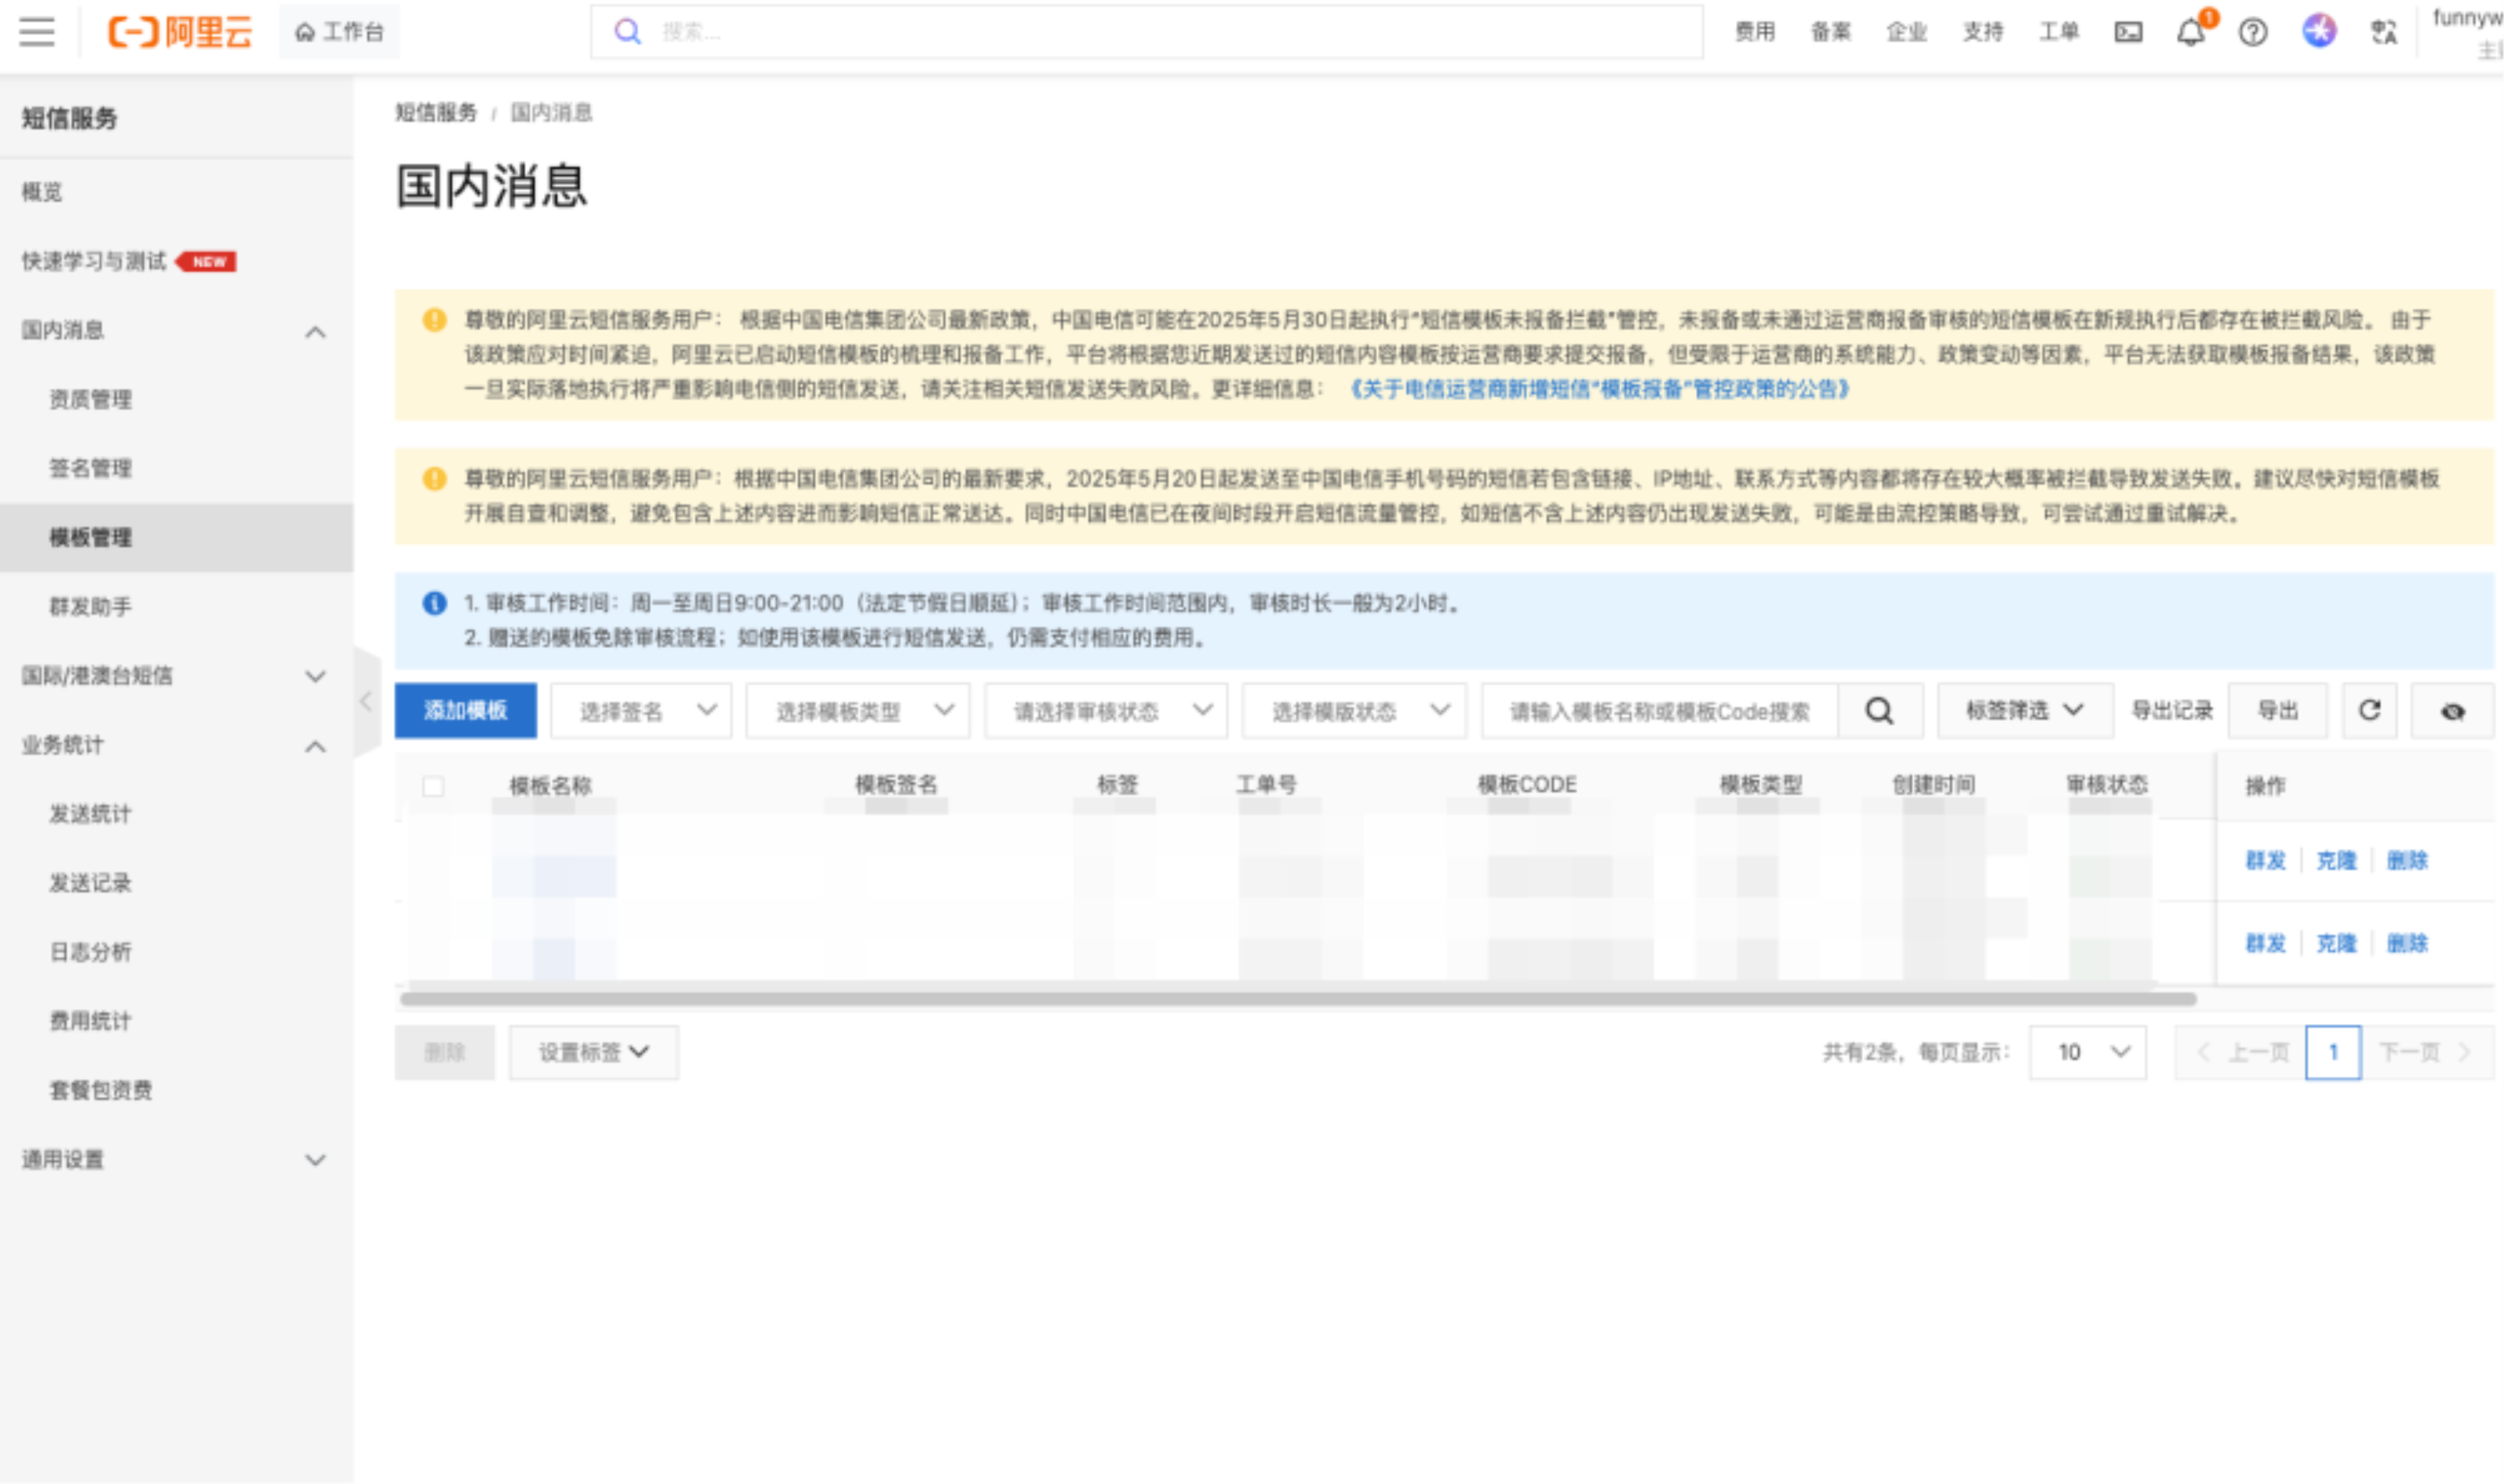Open the hamburger navigation menu
This screenshot has height=1484, width=2504.
(37, 32)
